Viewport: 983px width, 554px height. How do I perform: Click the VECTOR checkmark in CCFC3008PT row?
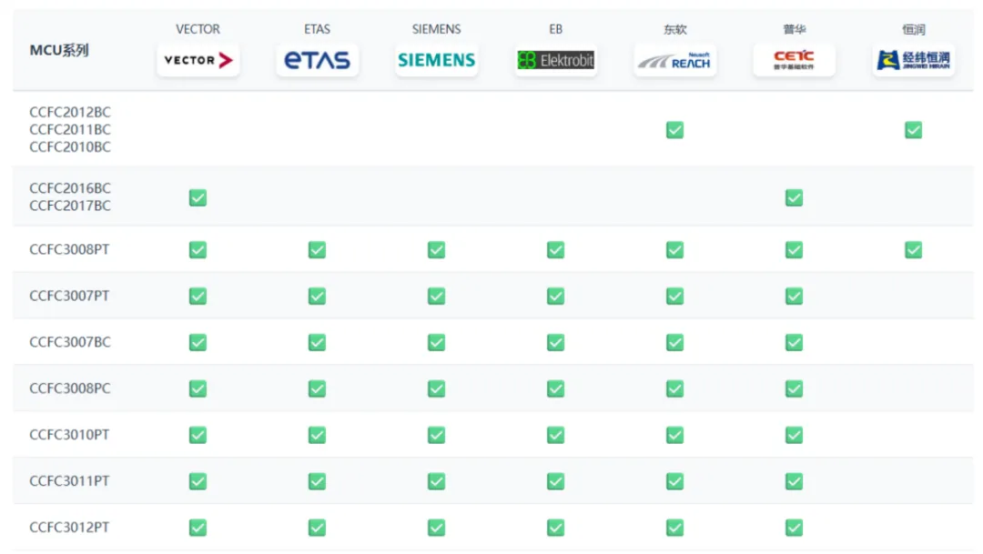click(x=198, y=249)
